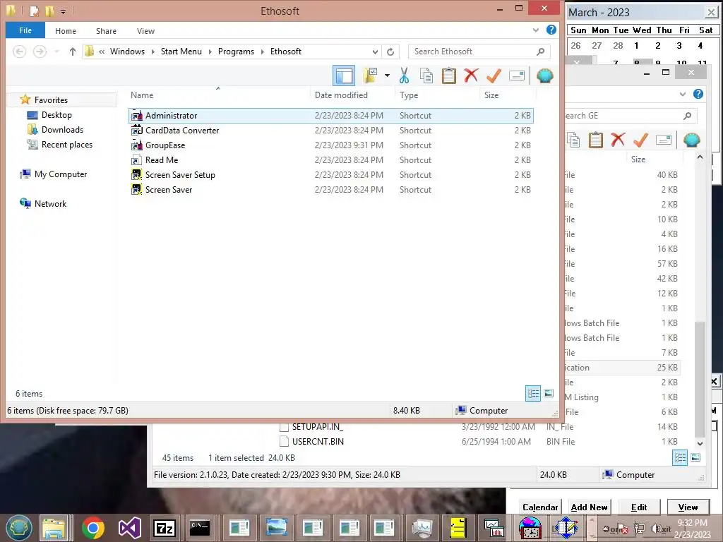Image resolution: width=723 pixels, height=542 pixels.
Task: Click the Back navigation arrow
Action: [x=19, y=51]
